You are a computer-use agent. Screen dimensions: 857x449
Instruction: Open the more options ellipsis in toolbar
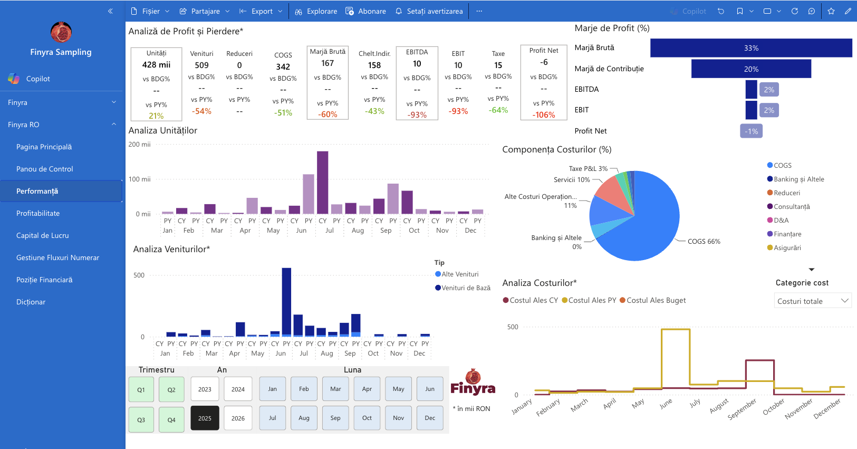(479, 11)
